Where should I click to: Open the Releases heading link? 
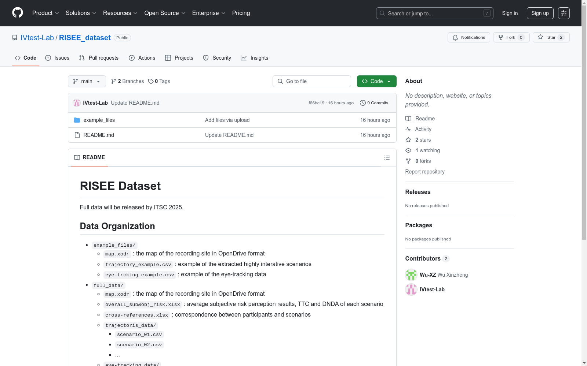418,192
